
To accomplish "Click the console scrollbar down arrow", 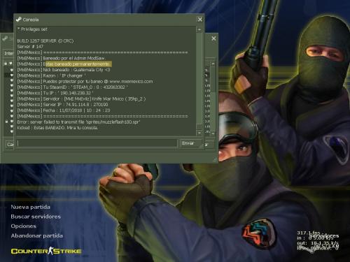I will (199, 133).
